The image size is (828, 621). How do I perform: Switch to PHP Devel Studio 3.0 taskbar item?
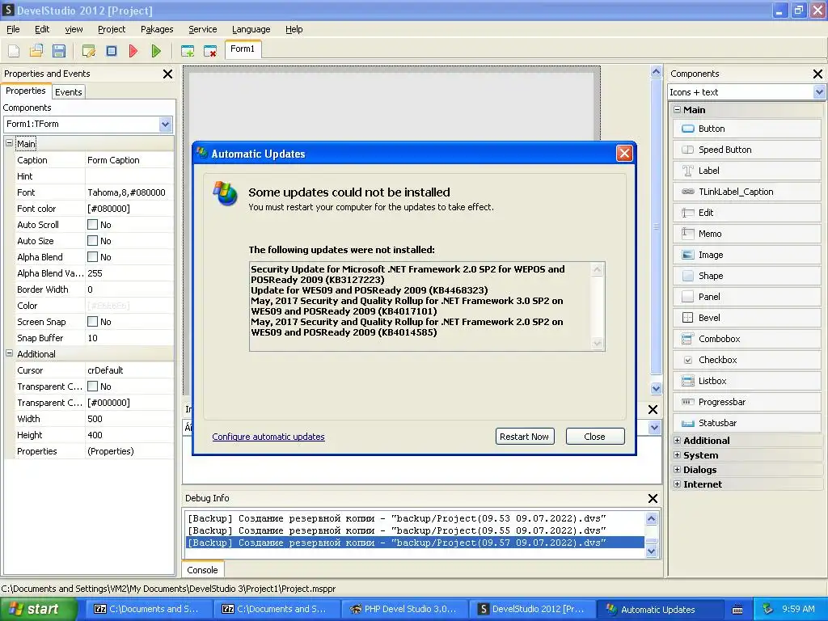[x=405, y=609]
